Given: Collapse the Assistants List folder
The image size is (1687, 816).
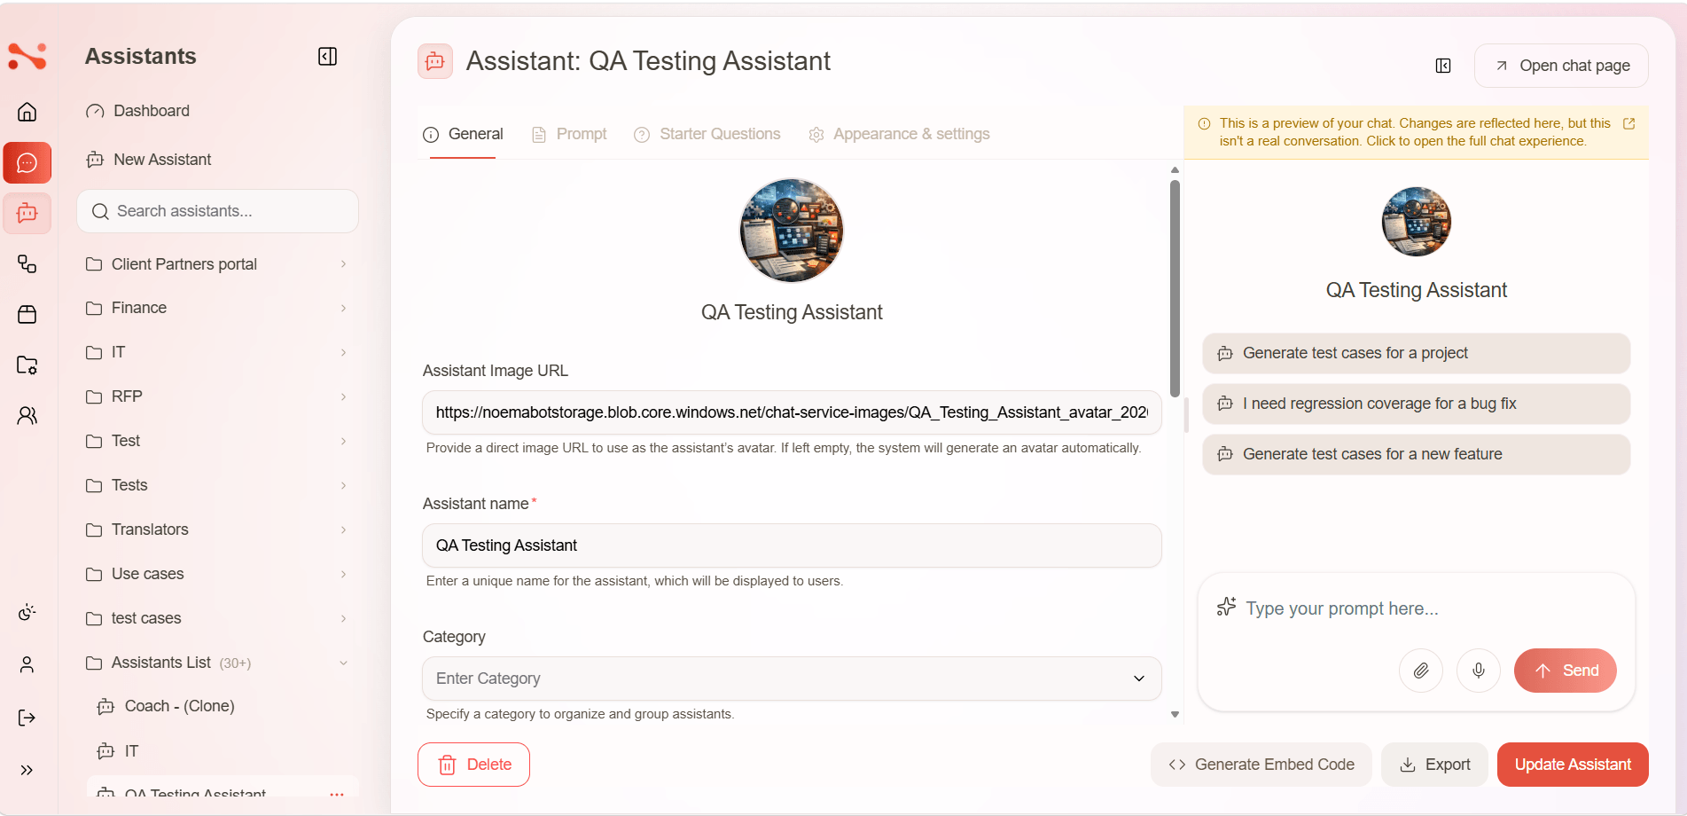Looking at the screenshot, I should point(216,663).
